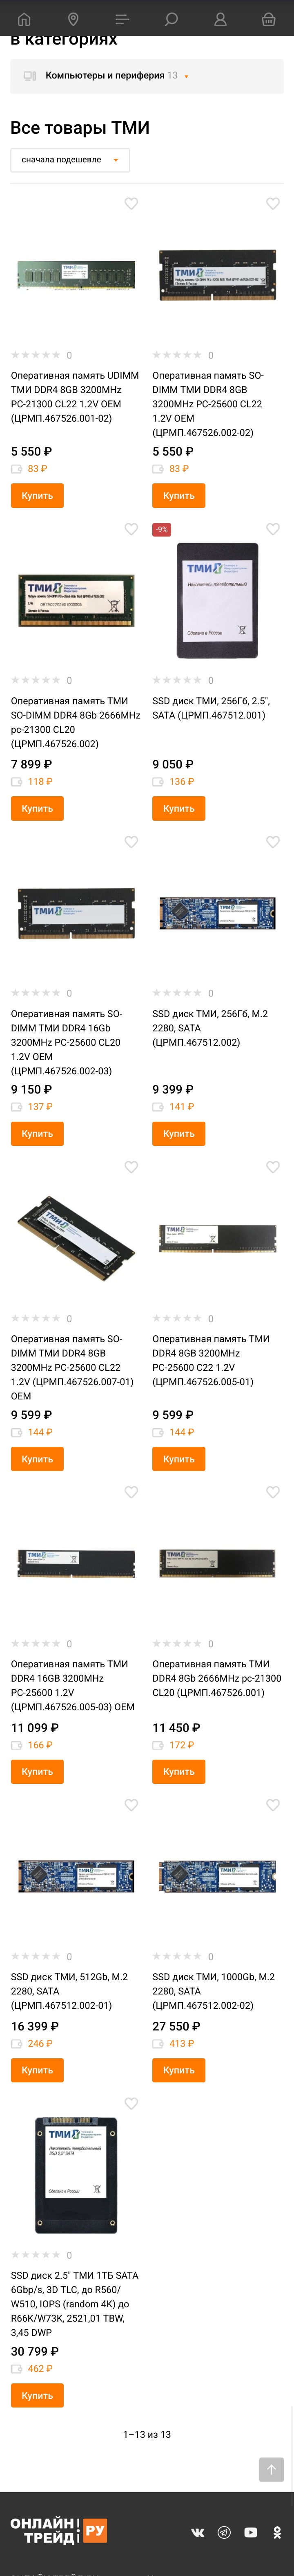Image resolution: width=294 pixels, height=2576 pixels.
Task: Open the "сначала подешевле" sort dropdown
Action: pos(70,160)
